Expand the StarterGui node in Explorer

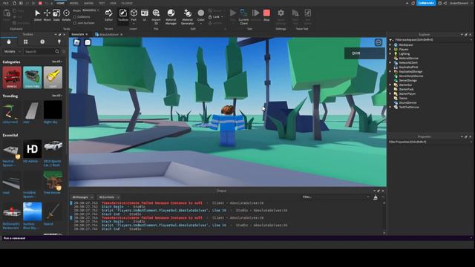pyautogui.click(x=391, y=85)
